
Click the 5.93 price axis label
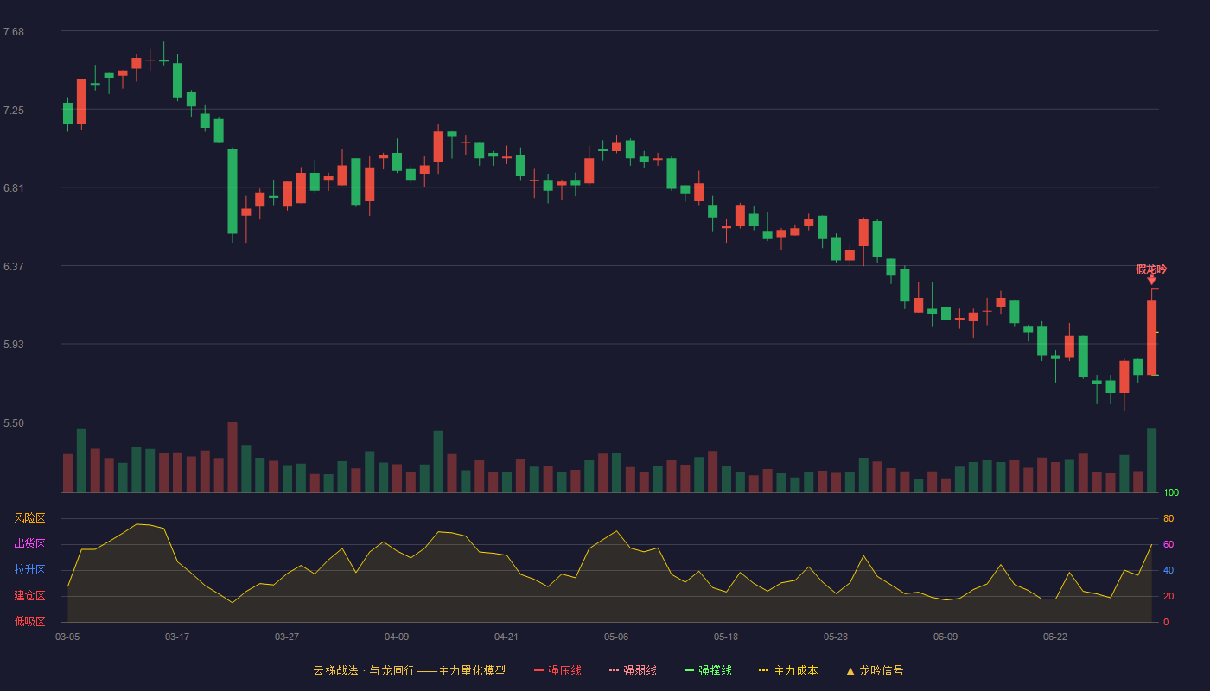coord(14,345)
